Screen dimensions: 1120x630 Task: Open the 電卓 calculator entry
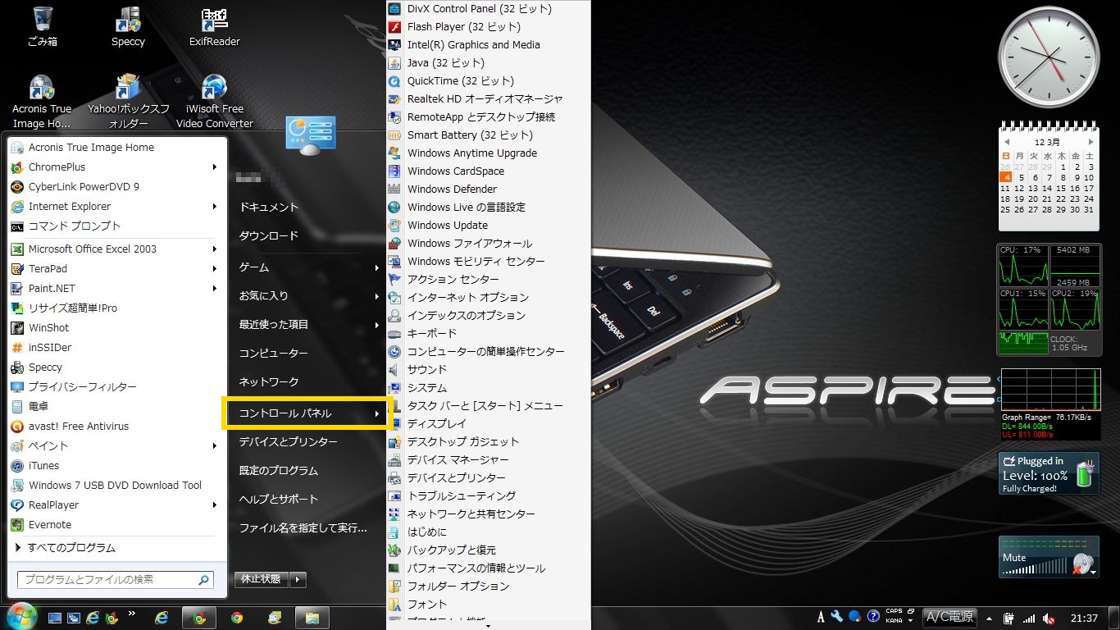point(116,406)
